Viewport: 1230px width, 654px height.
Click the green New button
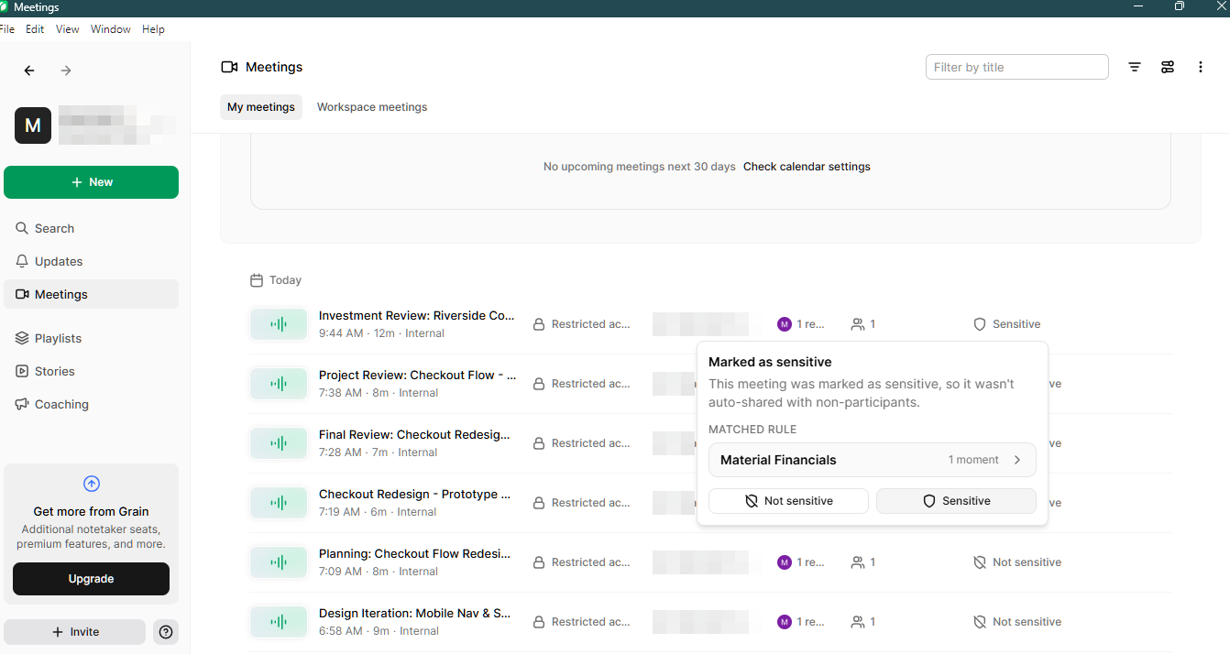point(92,182)
